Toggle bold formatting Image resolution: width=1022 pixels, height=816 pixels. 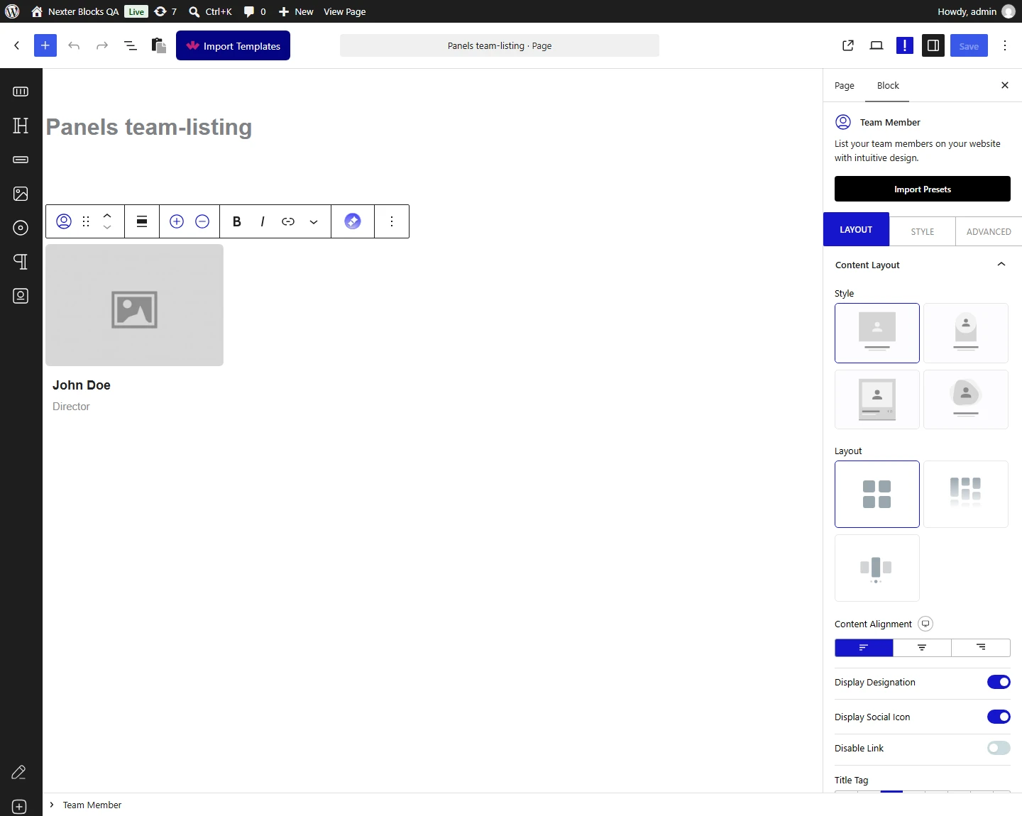[237, 221]
